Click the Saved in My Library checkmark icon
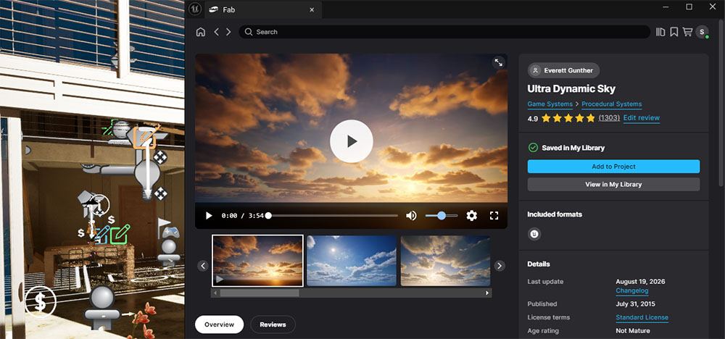725x339 pixels. click(x=533, y=148)
